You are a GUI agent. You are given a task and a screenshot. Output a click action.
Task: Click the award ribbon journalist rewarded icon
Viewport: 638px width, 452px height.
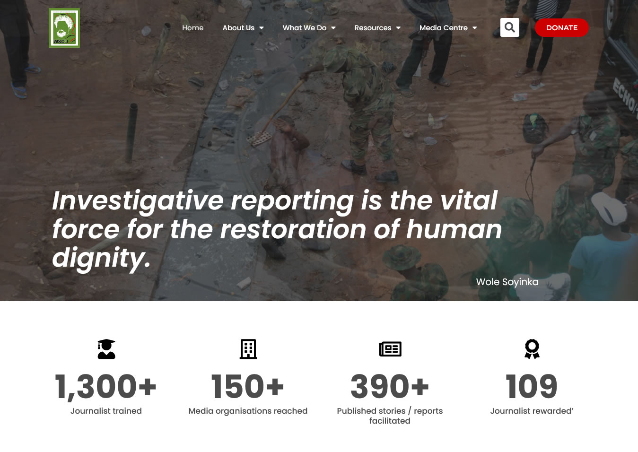(x=532, y=349)
